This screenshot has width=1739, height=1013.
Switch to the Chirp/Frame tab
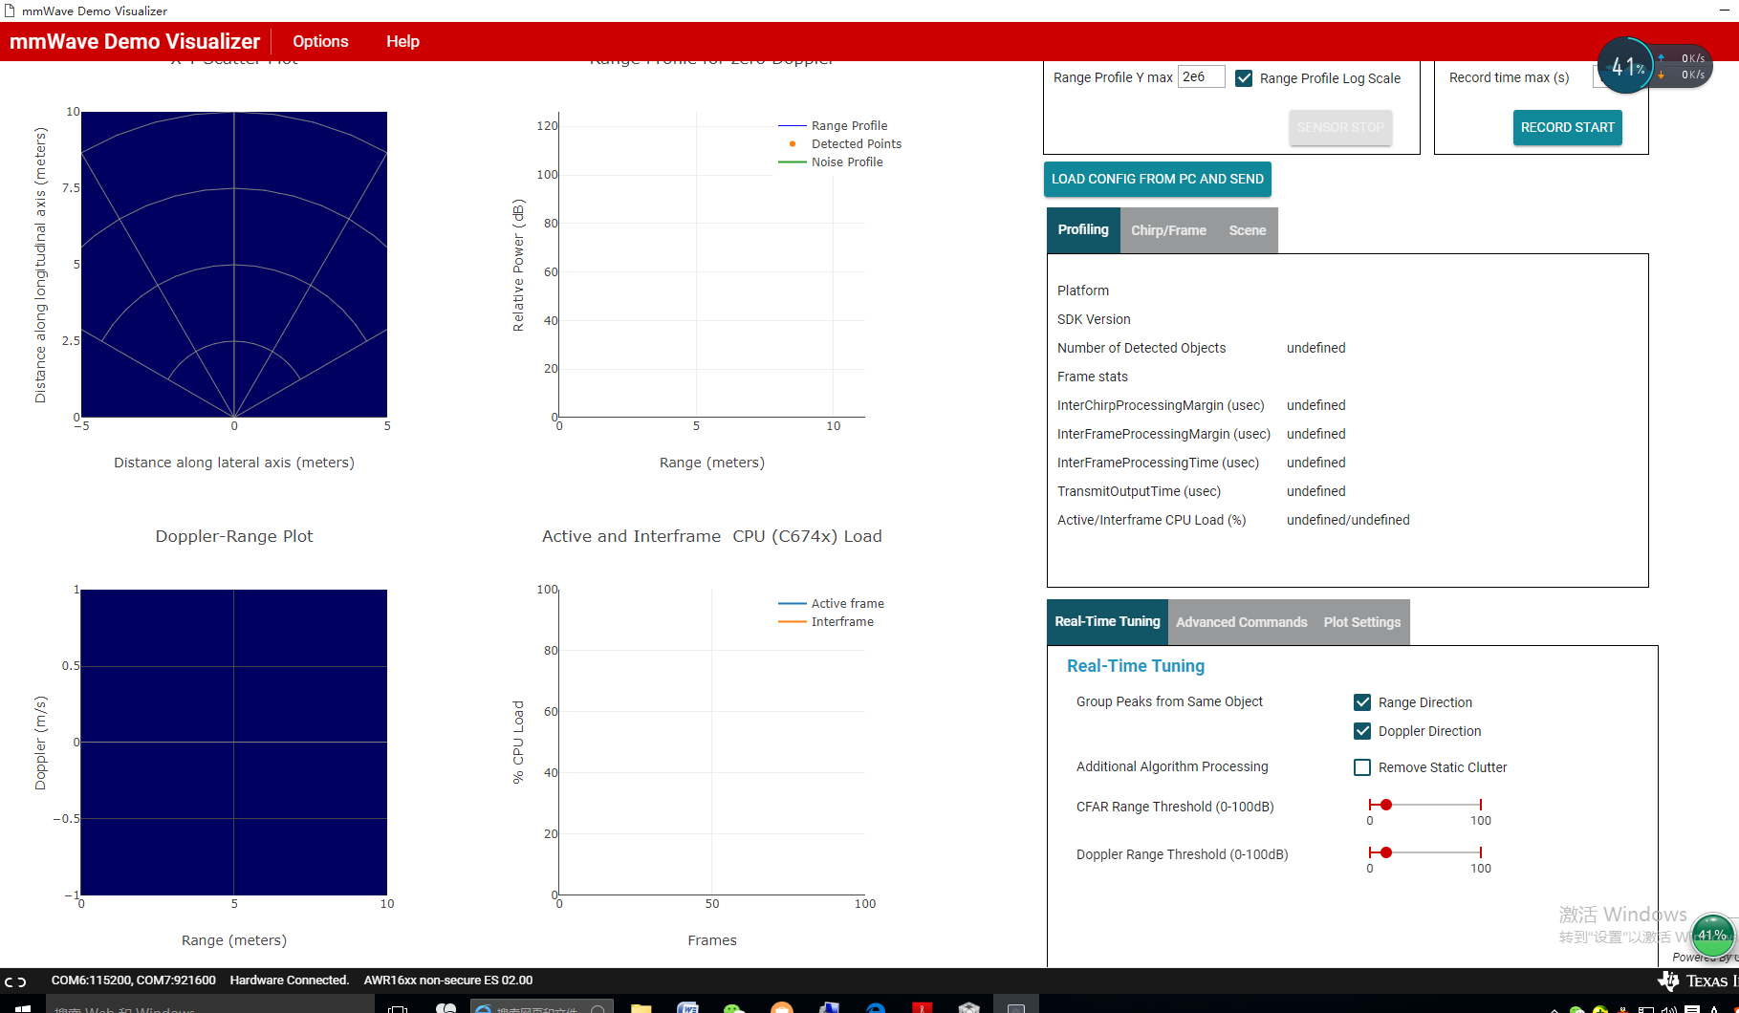1168,230
